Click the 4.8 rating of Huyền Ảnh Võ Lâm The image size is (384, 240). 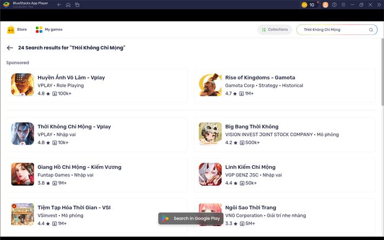pos(43,94)
